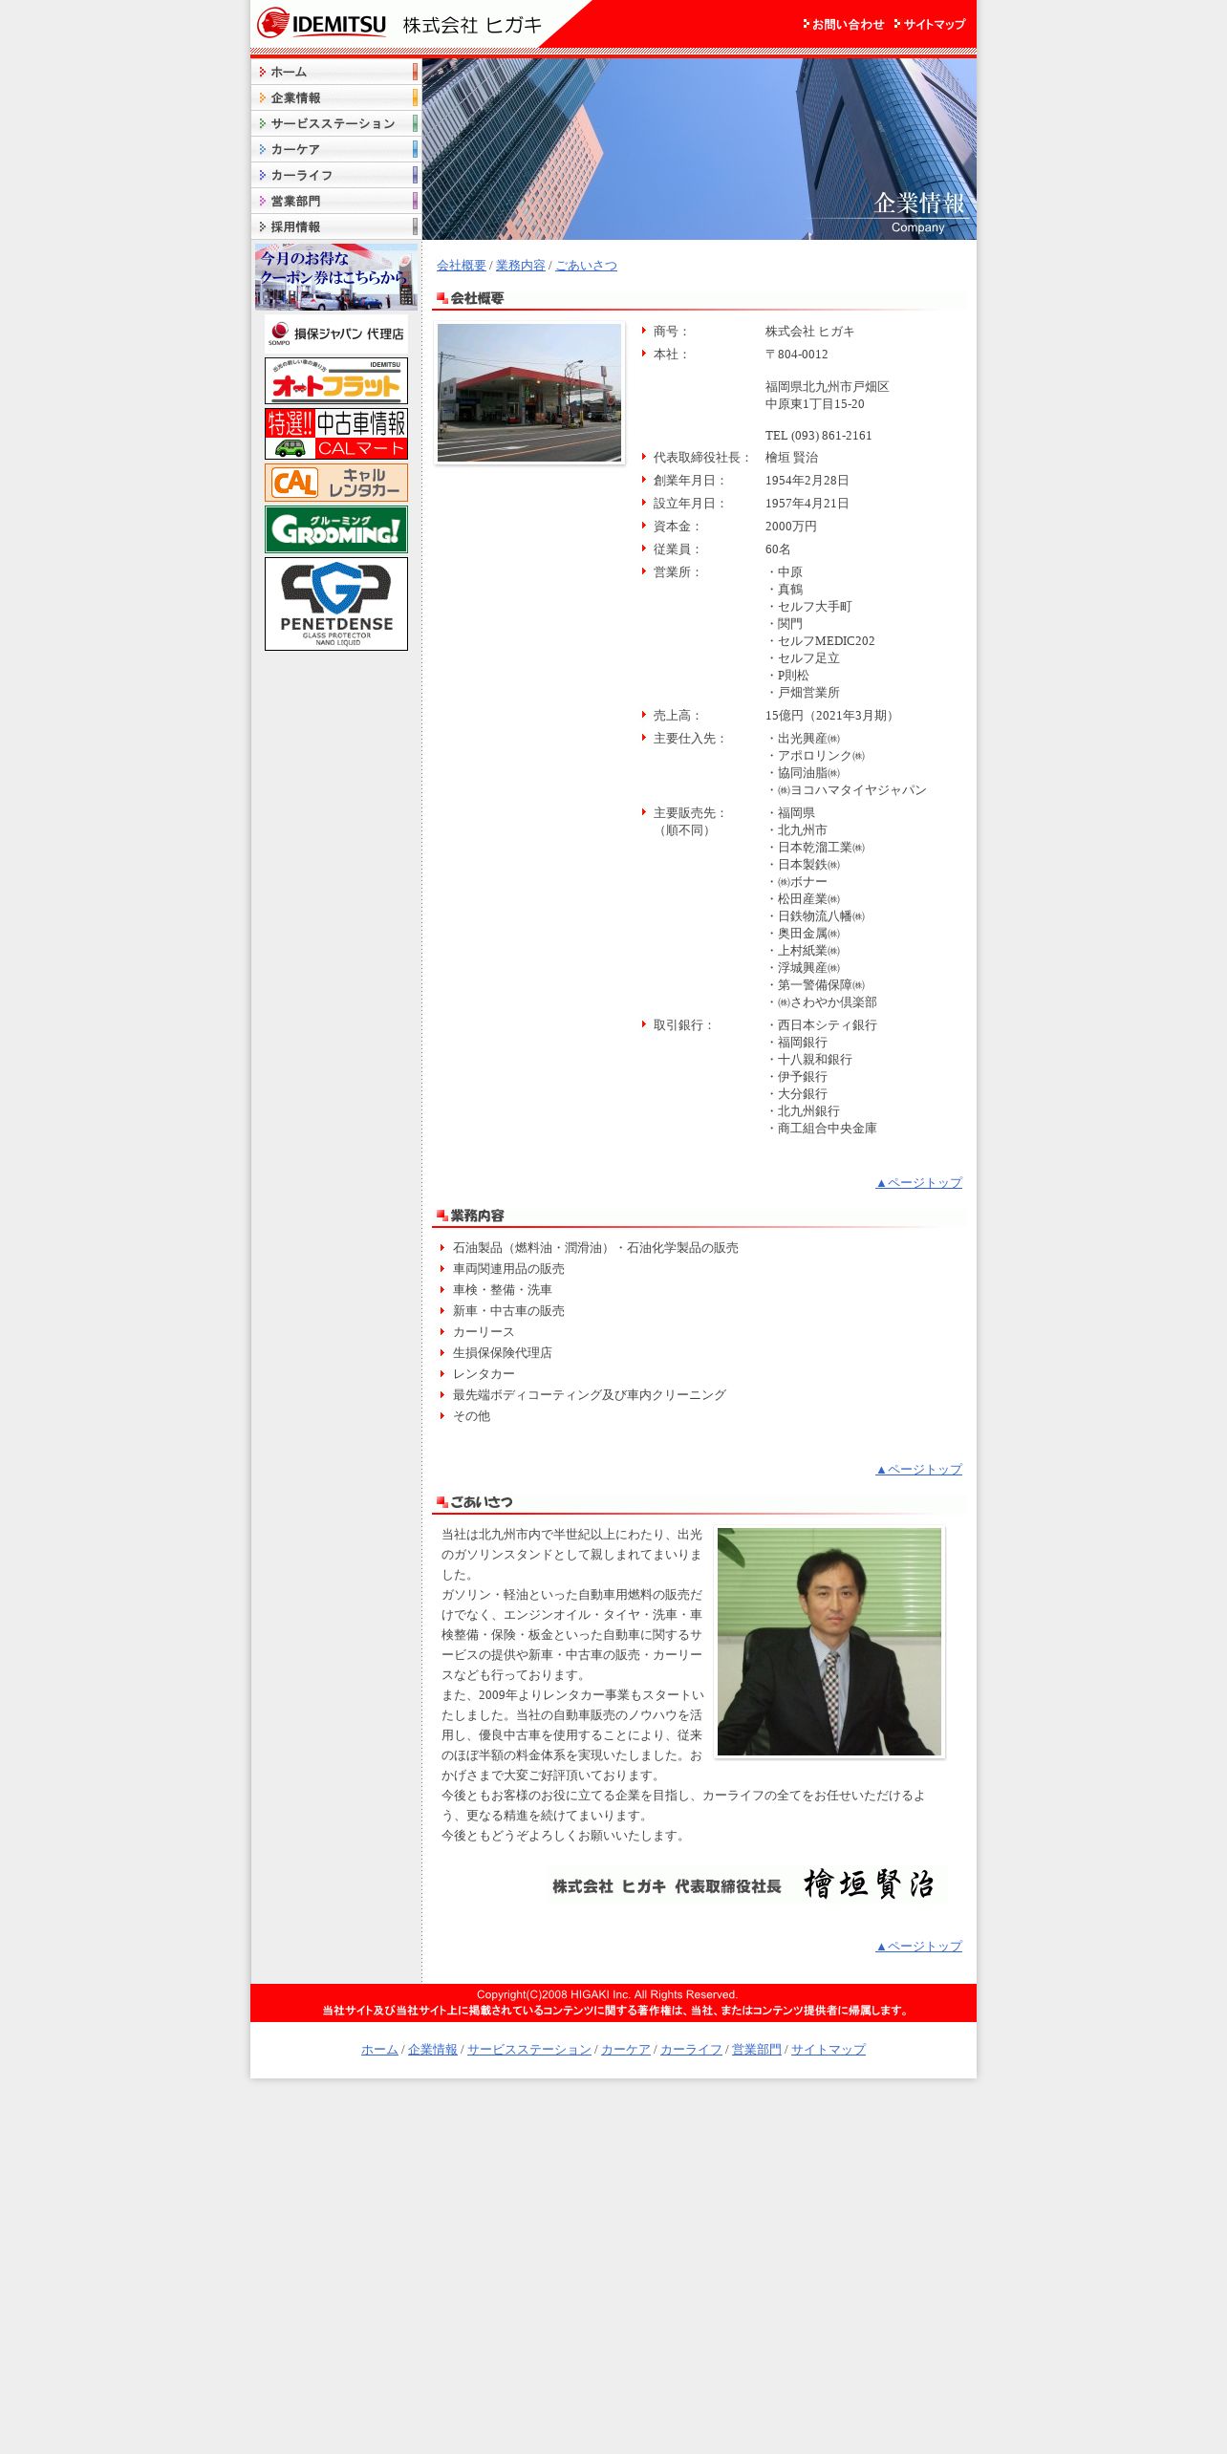Screen dimensions: 1227x2454
Task: Click the CAL キャルレンタカー banner
Action: tap(335, 483)
